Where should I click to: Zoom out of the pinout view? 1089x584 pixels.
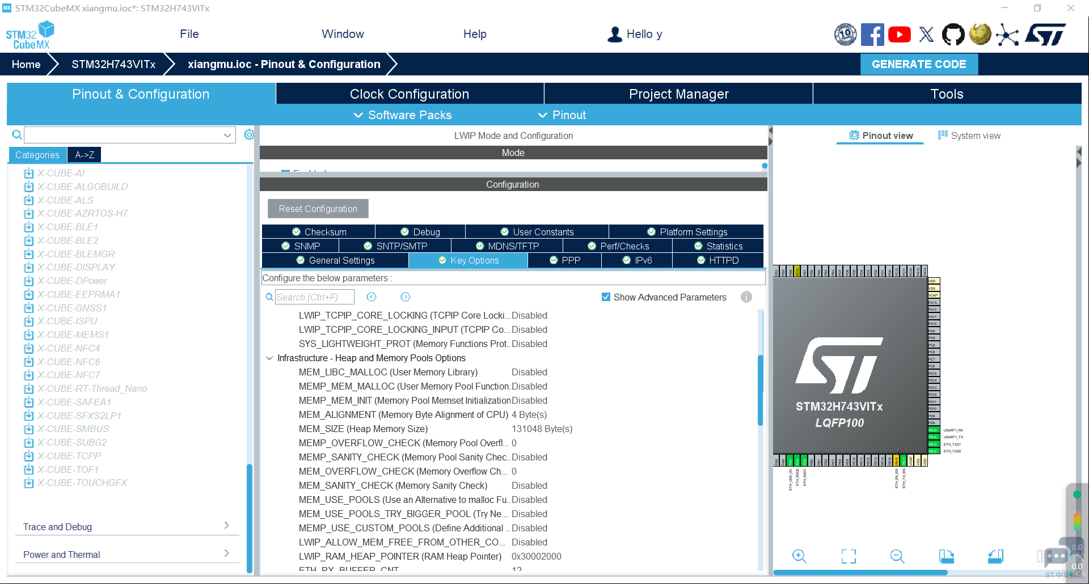pos(897,556)
